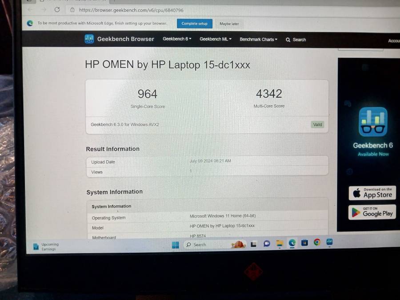Click the browser refresh icon
Viewport: 400px width, 300px height.
tap(57, 10)
